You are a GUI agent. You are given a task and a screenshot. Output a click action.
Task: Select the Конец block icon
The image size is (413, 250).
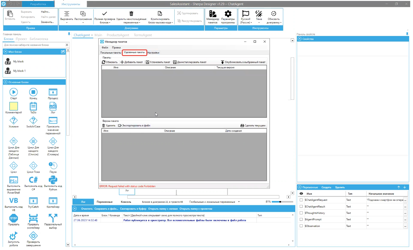coord(33,92)
